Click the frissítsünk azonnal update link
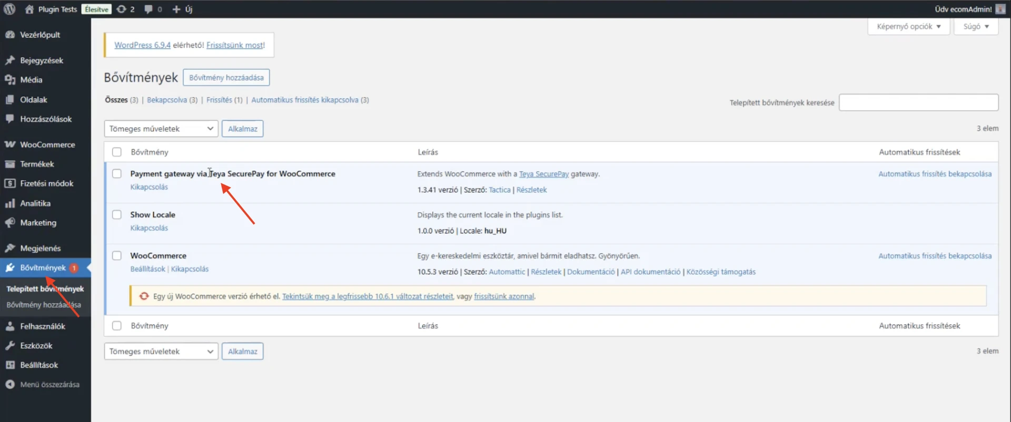The width and height of the screenshot is (1011, 422). click(504, 296)
